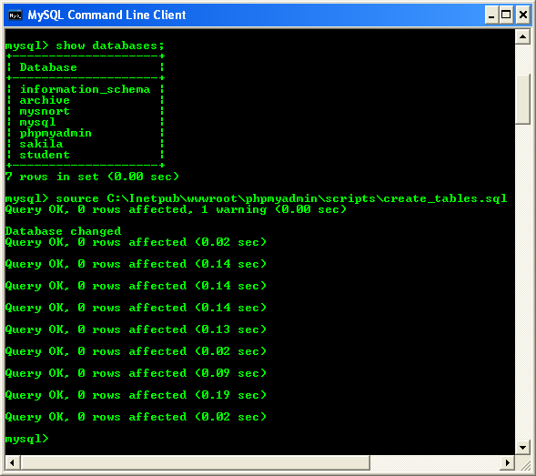Click the horizontal scrollbar left arrow
This screenshot has width=536, height=476.
pyautogui.click(x=13, y=462)
